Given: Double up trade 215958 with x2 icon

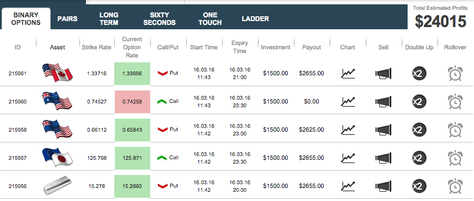Looking at the screenshot, I should 419,129.
